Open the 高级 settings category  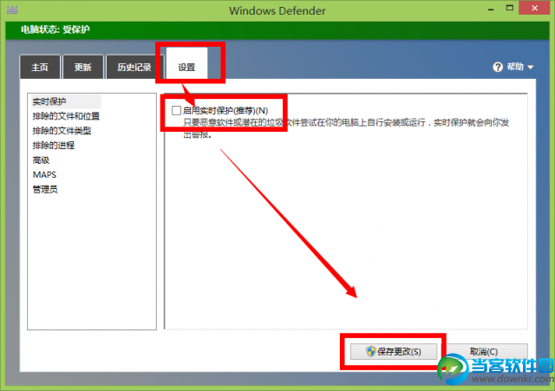click(x=41, y=160)
